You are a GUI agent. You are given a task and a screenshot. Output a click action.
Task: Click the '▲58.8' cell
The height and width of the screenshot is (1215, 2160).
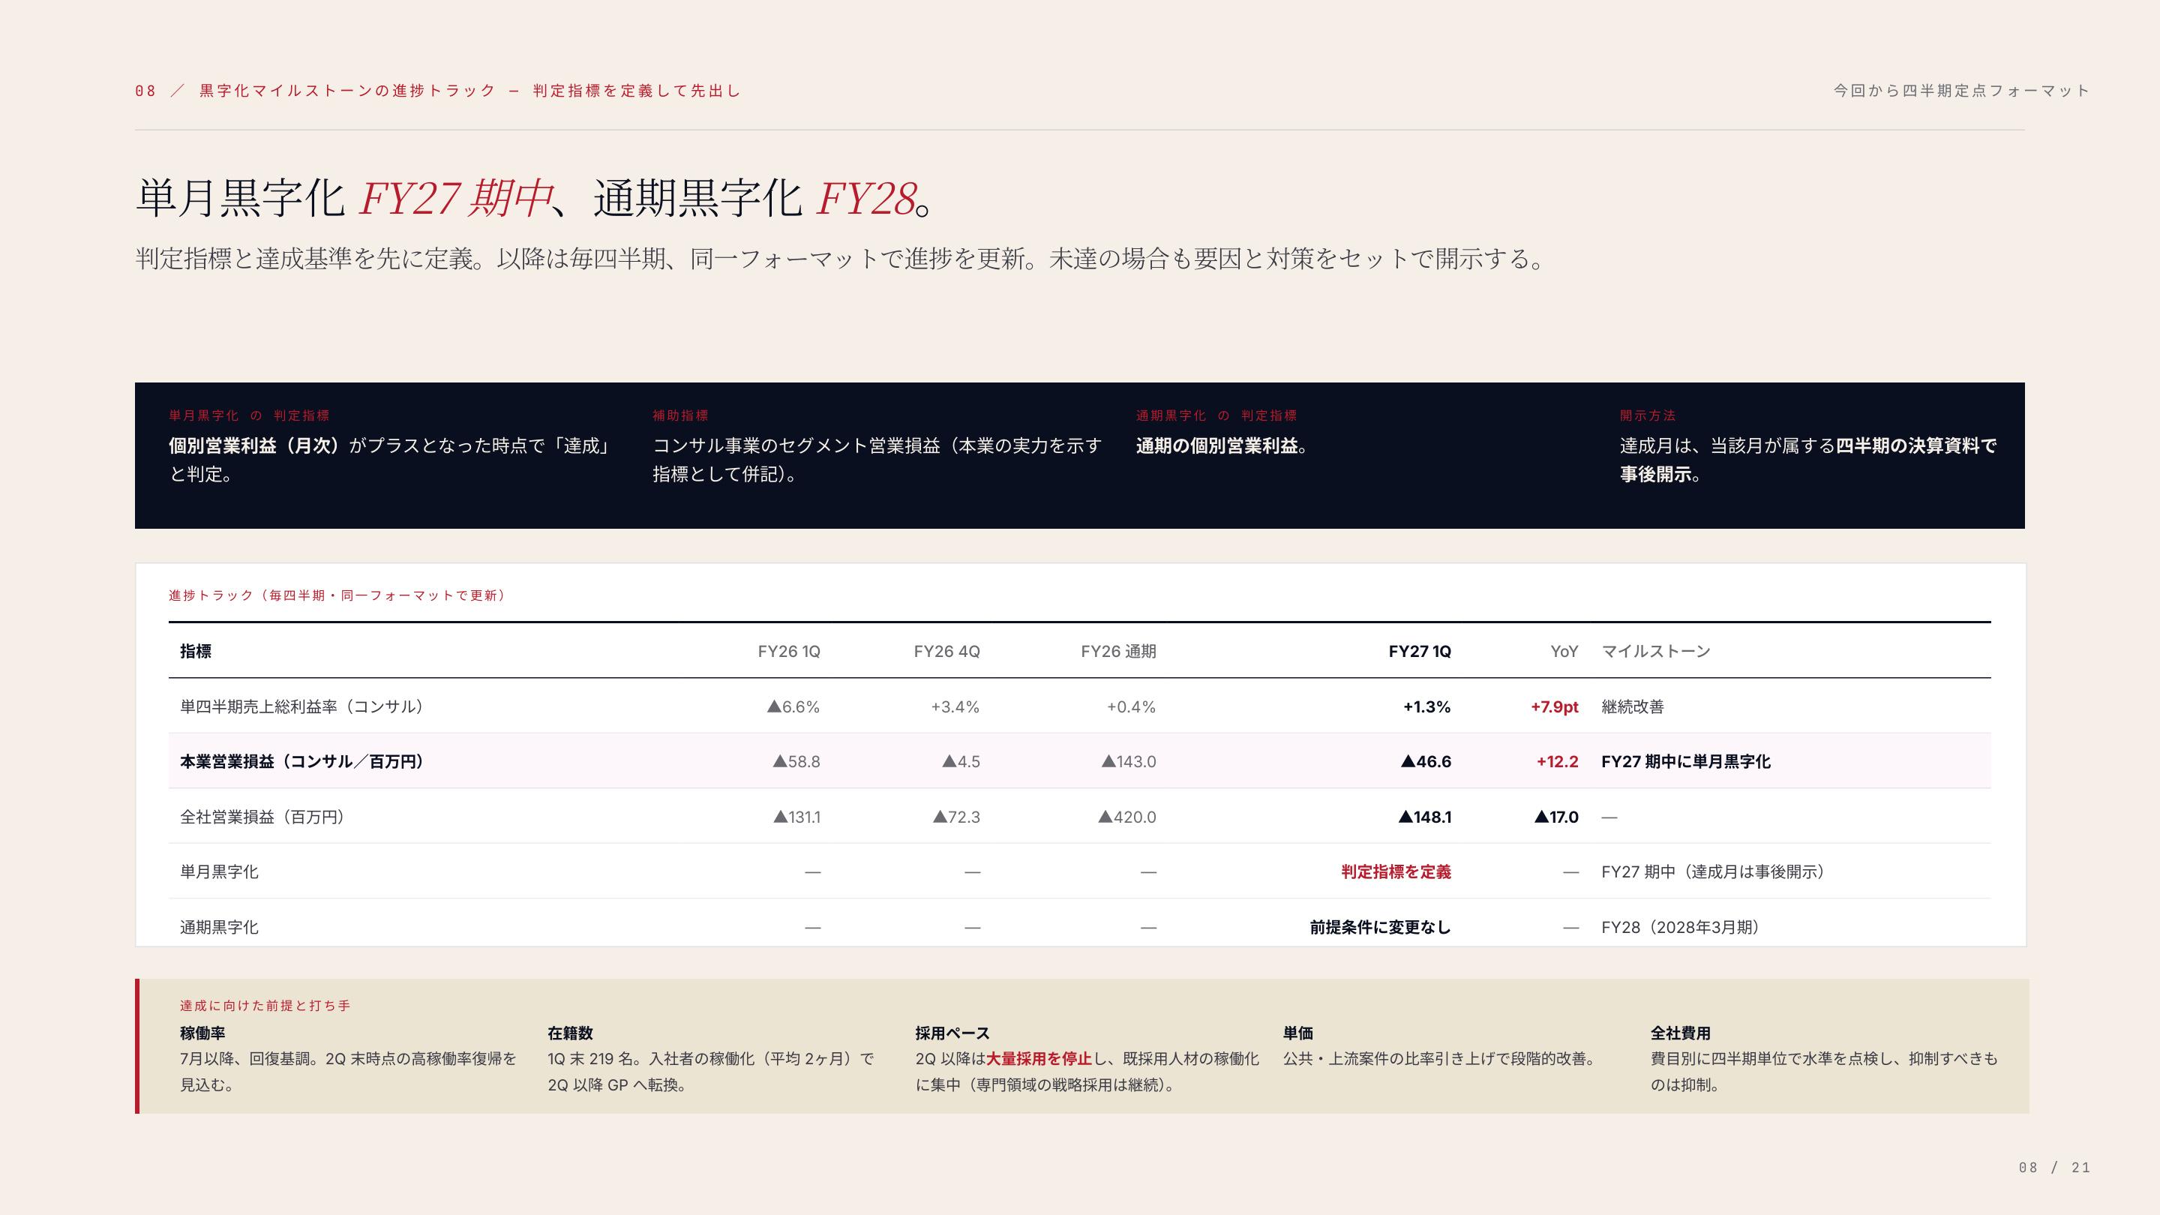click(x=796, y=761)
